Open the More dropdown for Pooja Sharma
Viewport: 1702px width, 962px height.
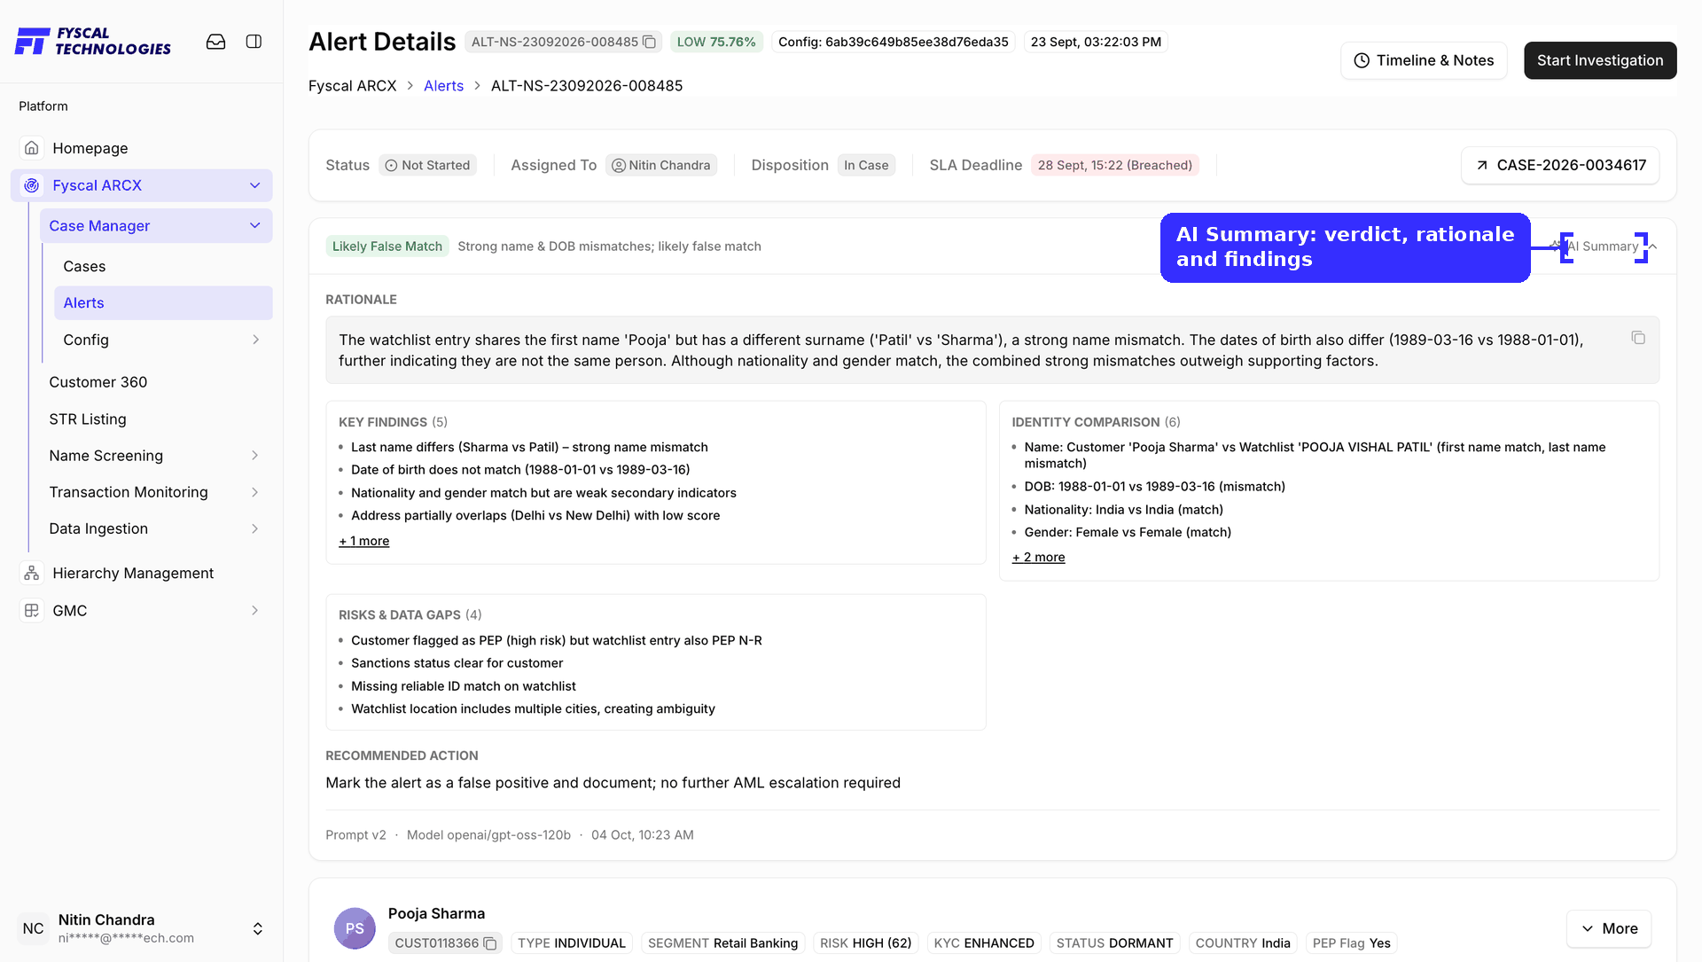[x=1609, y=928]
